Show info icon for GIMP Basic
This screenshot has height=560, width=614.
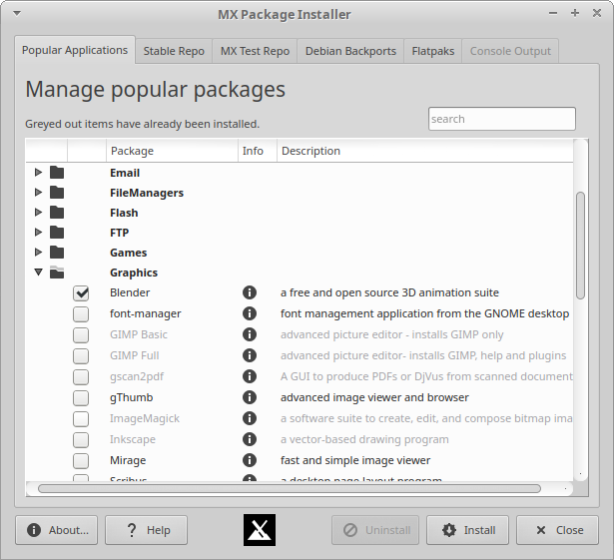coord(250,334)
